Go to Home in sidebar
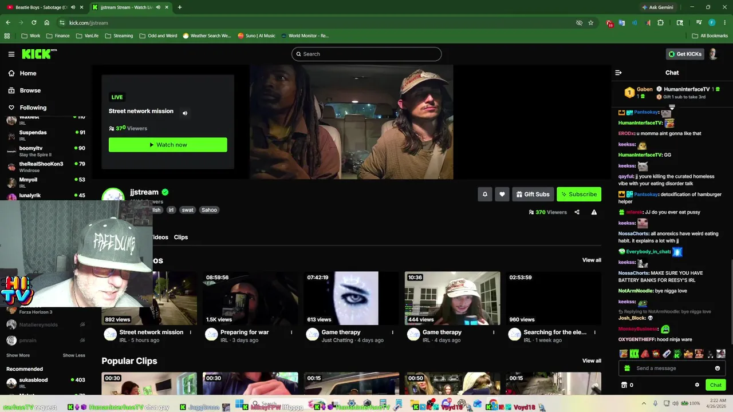This screenshot has width=733, height=412. point(27,73)
